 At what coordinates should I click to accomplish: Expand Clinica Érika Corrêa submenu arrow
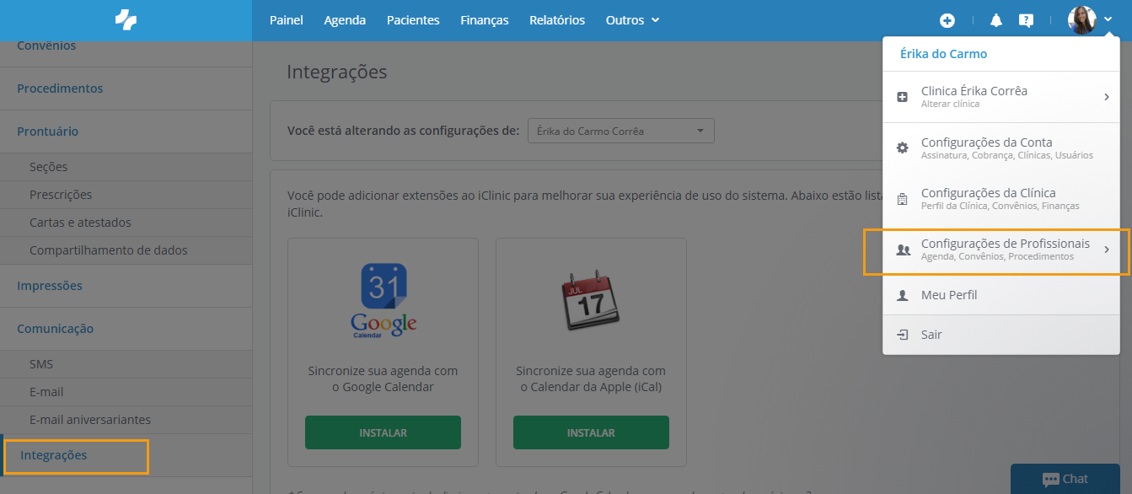coord(1106,97)
